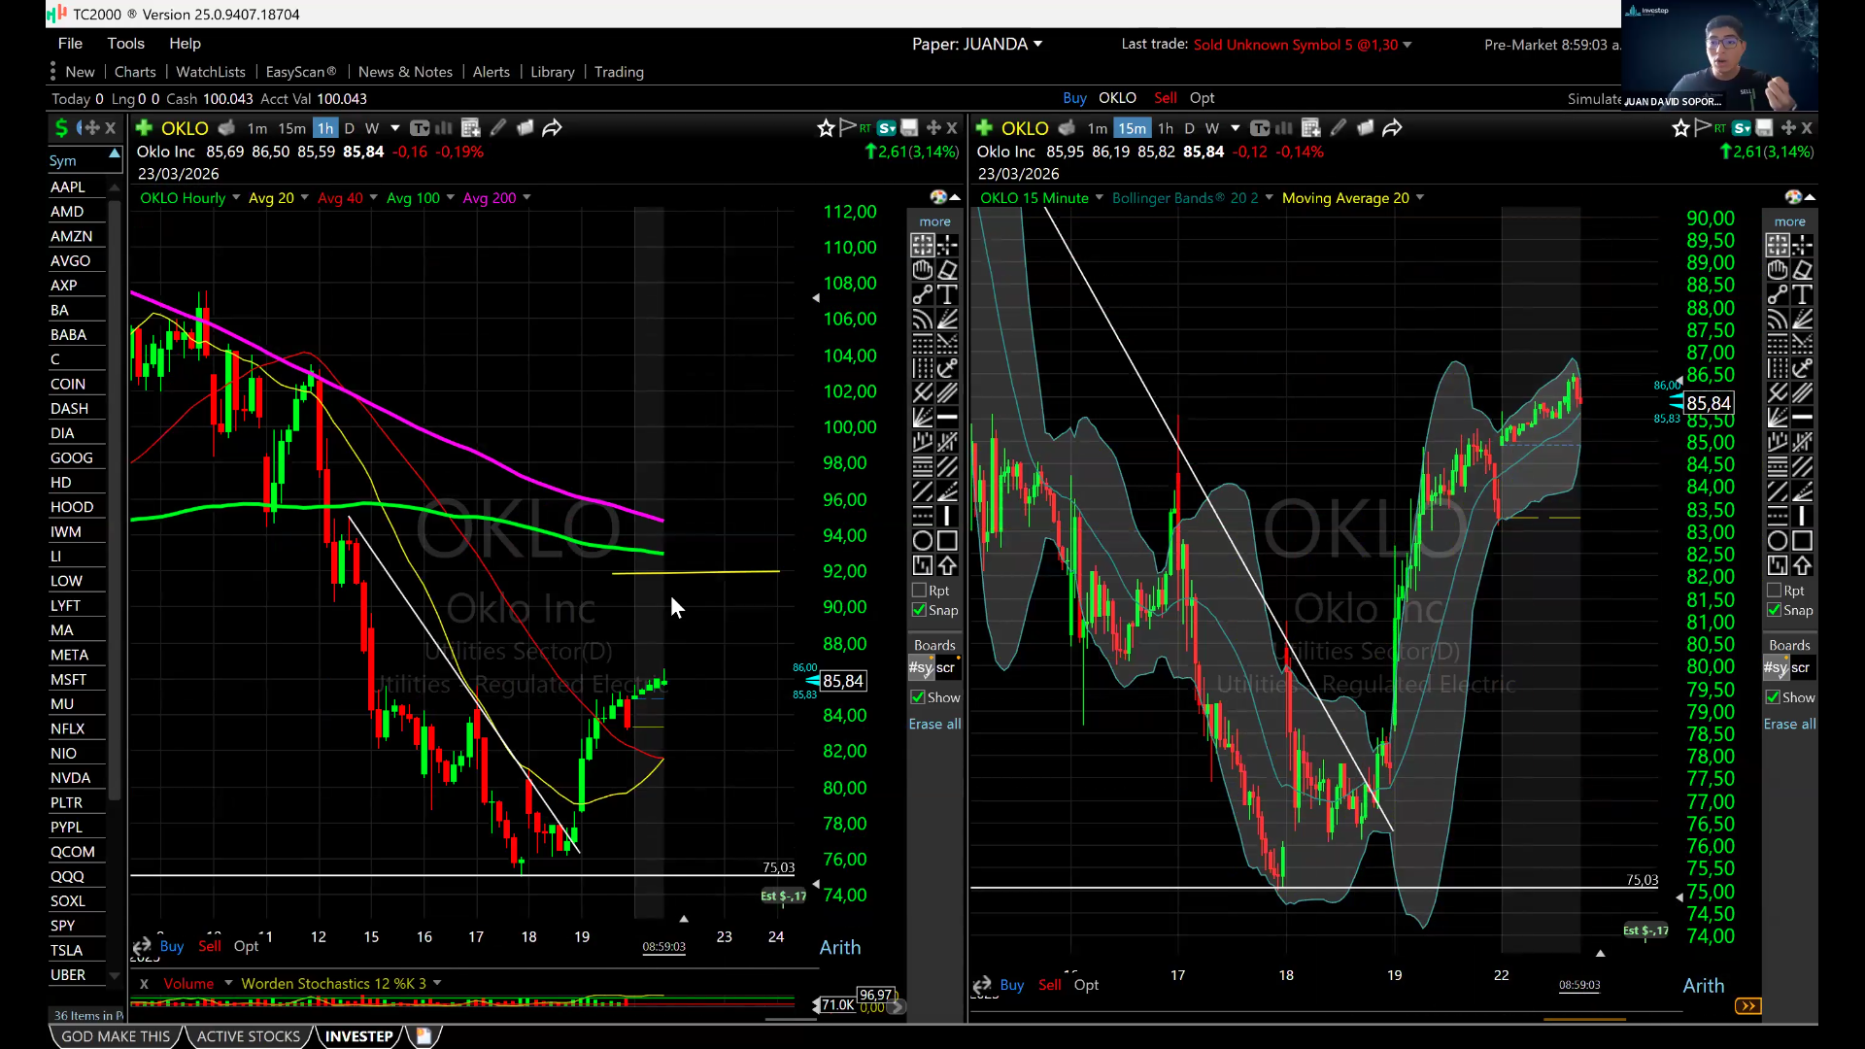Expand Bollinger Bands 20 2 dropdown
The image size is (1865, 1049).
point(1269,198)
